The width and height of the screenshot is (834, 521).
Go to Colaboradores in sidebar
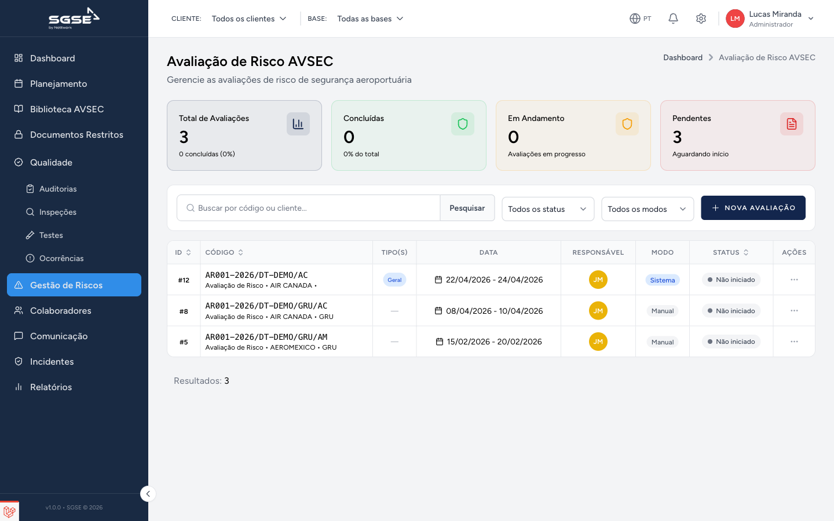click(74, 310)
